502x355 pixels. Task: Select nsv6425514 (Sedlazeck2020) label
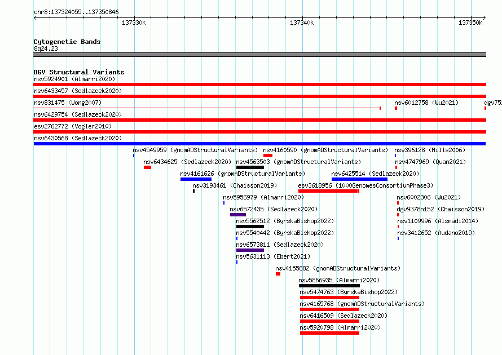[x=375, y=174]
